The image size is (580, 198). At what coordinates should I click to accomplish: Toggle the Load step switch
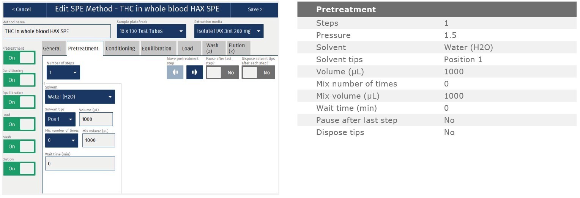coord(19,124)
